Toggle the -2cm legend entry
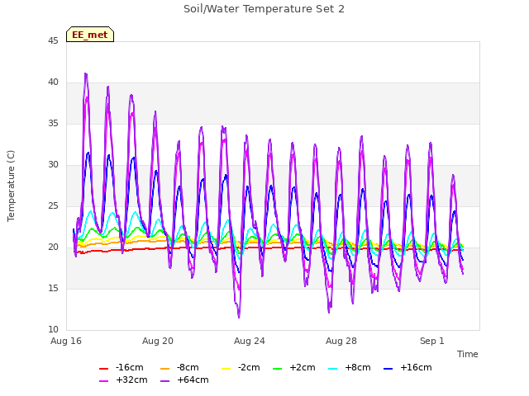Screen dimensions: 529x396 point(241,367)
